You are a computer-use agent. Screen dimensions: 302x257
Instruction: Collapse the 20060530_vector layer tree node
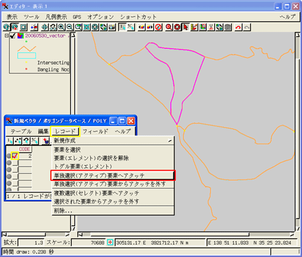click(7, 36)
